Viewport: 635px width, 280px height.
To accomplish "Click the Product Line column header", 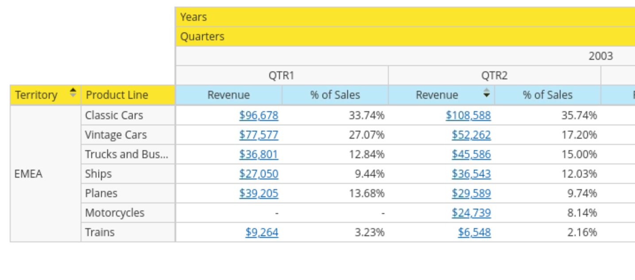I will (x=117, y=95).
